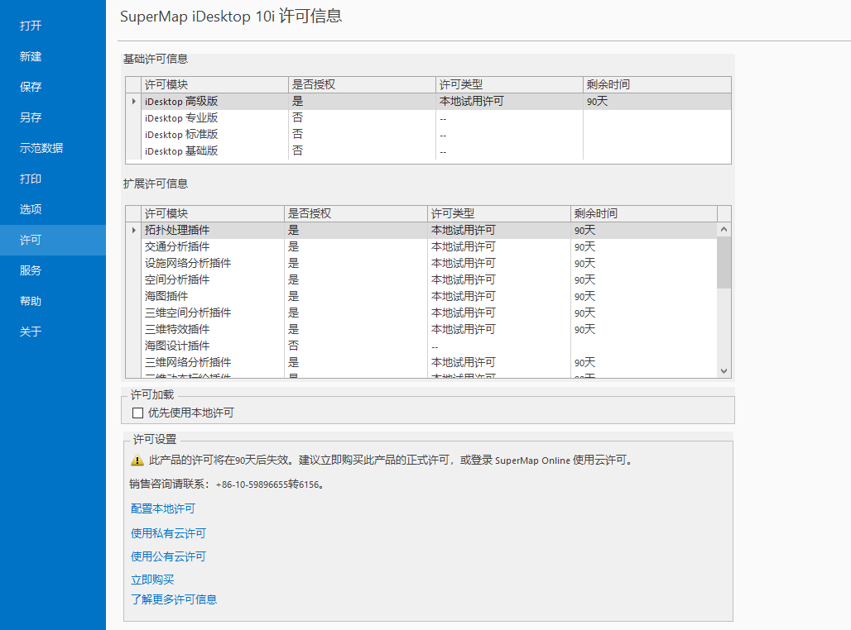Open the 了解更多许可信息 link
The width and height of the screenshot is (851, 630).
[174, 599]
